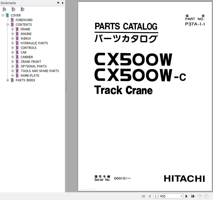Click the panel splitter grip handle
The height and width of the screenshot is (200, 213).
(66, 86)
